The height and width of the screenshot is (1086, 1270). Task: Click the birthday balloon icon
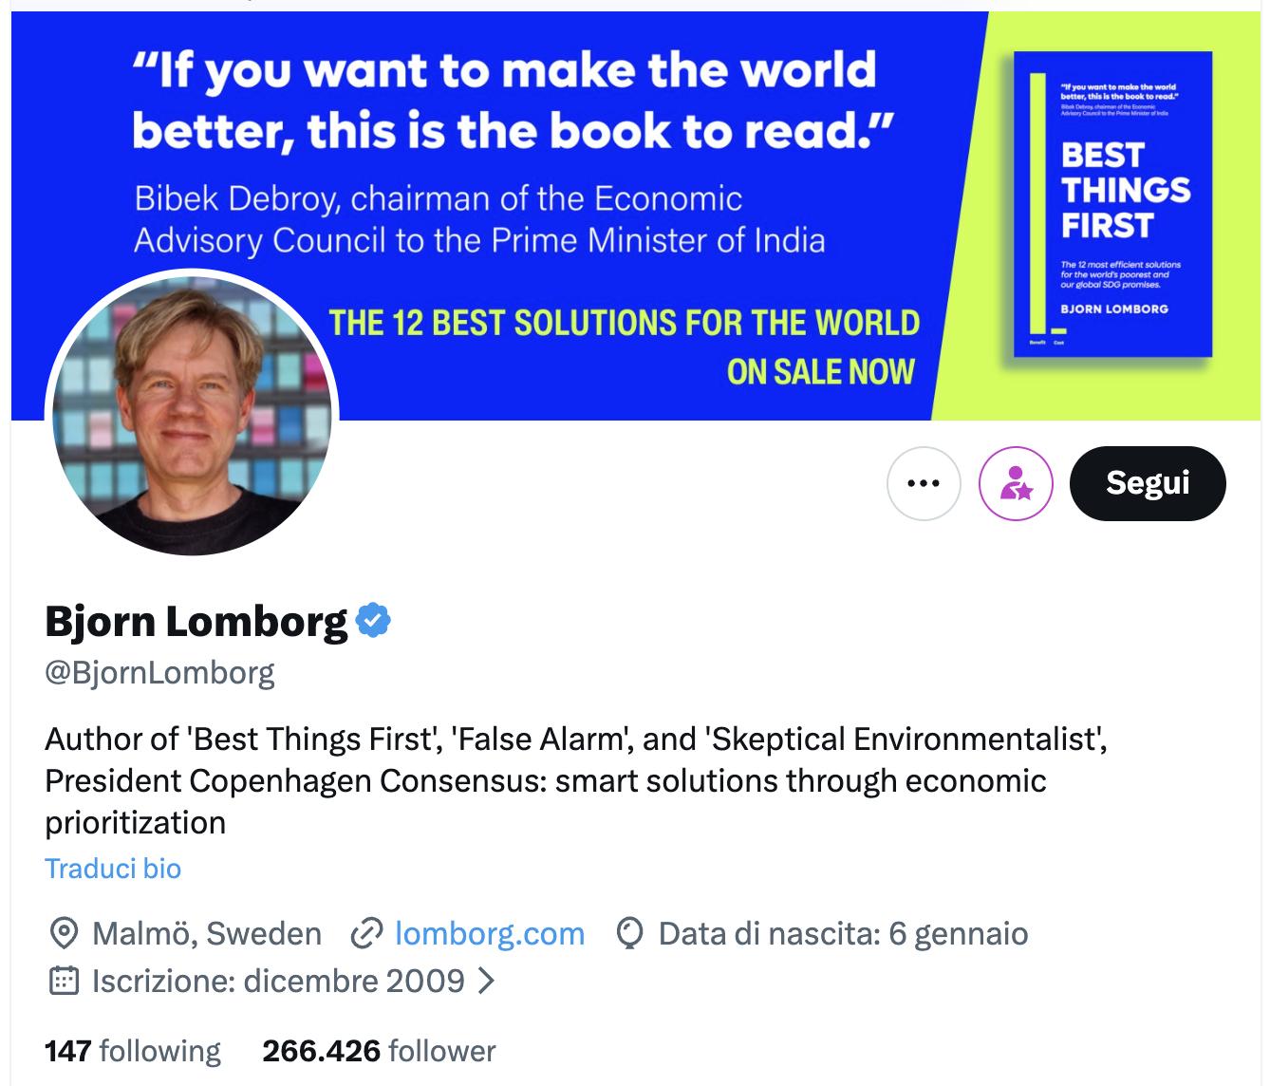(629, 934)
